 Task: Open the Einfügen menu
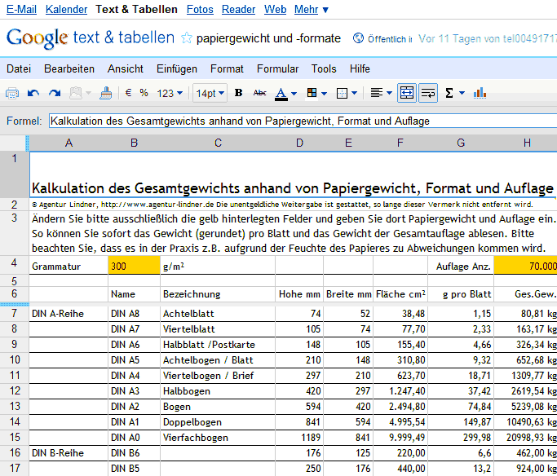[x=177, y=68]
